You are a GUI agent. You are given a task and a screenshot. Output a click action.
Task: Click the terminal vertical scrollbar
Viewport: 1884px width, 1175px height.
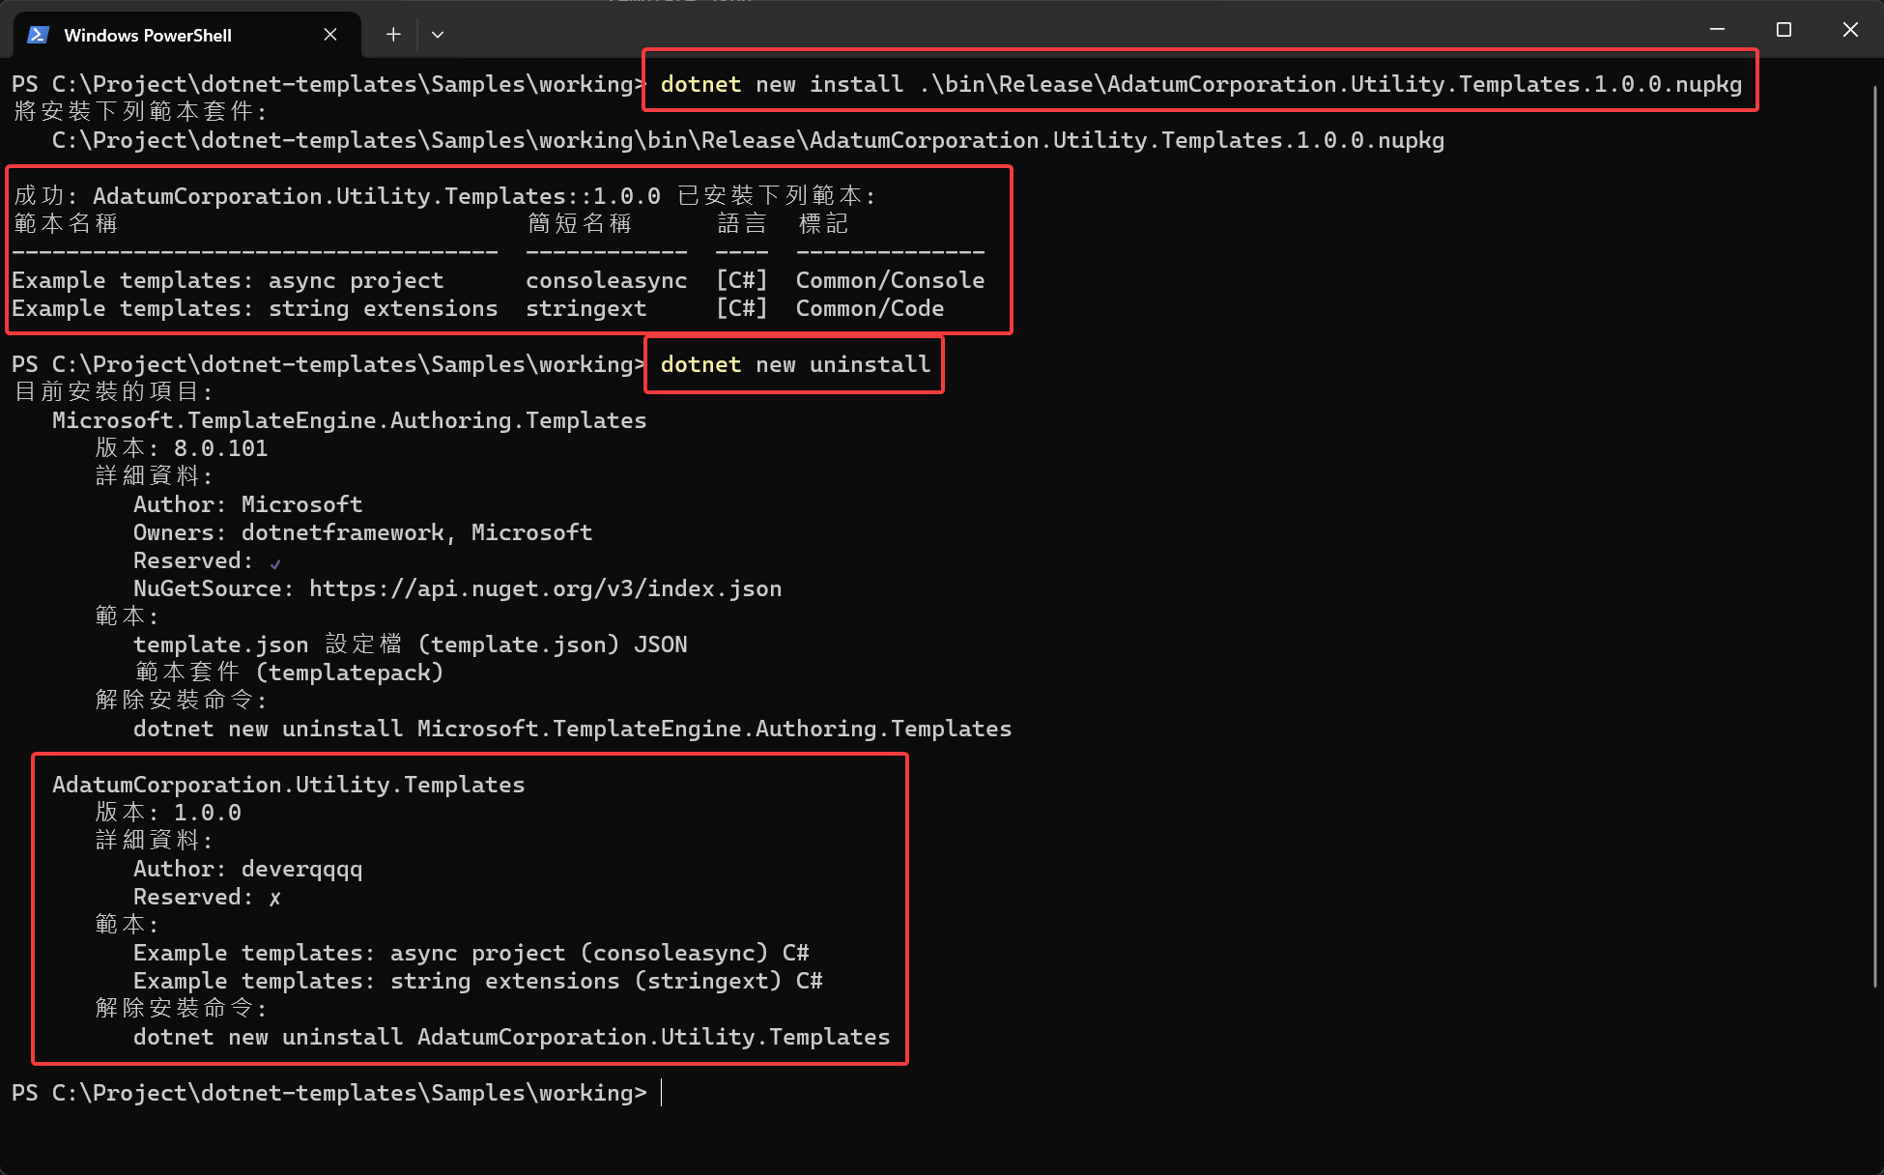click(1874, 536)
